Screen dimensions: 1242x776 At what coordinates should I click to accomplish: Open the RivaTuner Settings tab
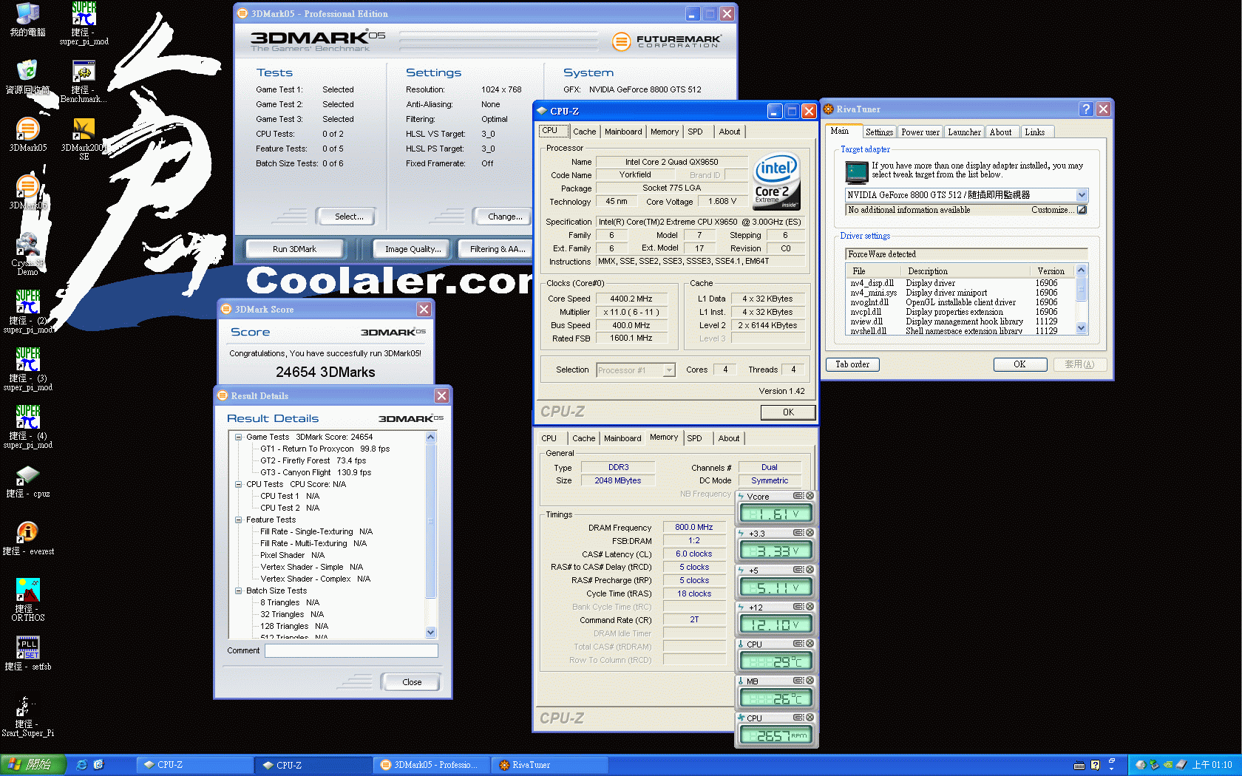coord(879,132)
